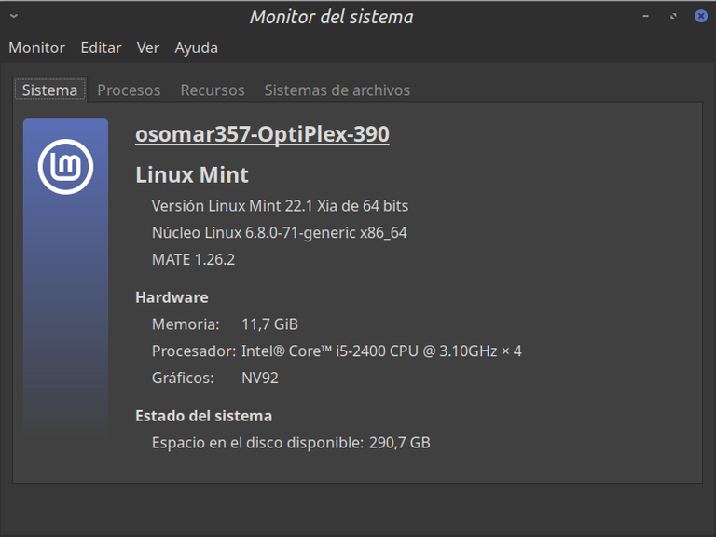The height and width of the screenshot is (537, 716).
Task: Click the Linux Mint heading text
Action: click(x=192, y=175)
